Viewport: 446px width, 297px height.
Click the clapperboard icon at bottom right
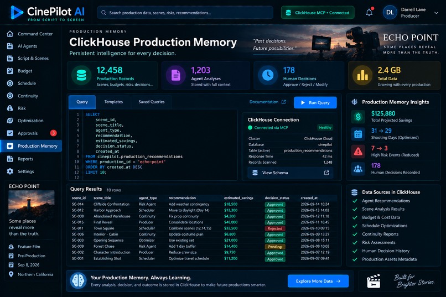coord(374,281)
